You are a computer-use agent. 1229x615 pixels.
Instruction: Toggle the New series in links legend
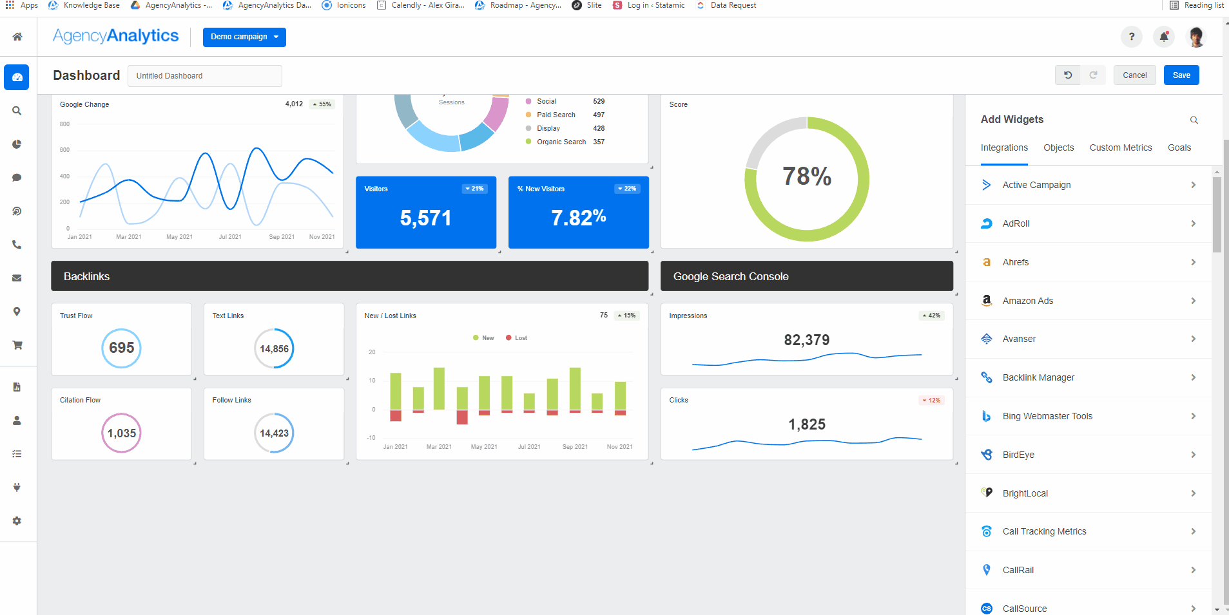tap(484, 338)
